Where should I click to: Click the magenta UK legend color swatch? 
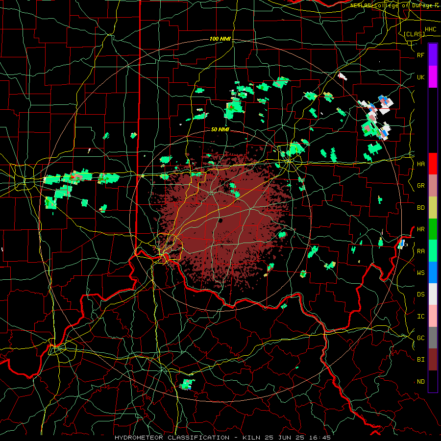click(433, 77)
